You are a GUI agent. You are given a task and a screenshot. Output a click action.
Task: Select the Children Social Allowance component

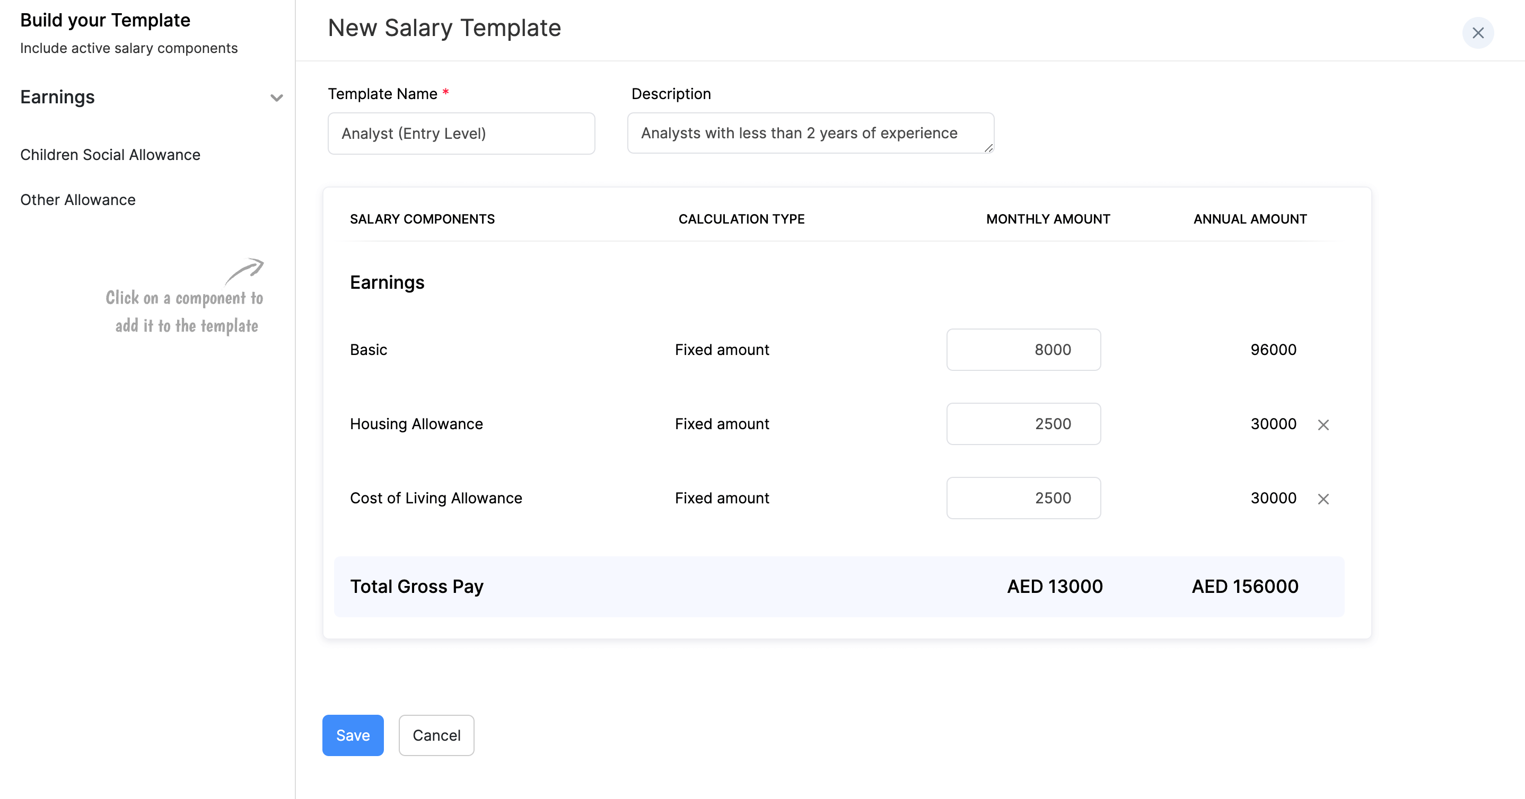pos(110,154)
